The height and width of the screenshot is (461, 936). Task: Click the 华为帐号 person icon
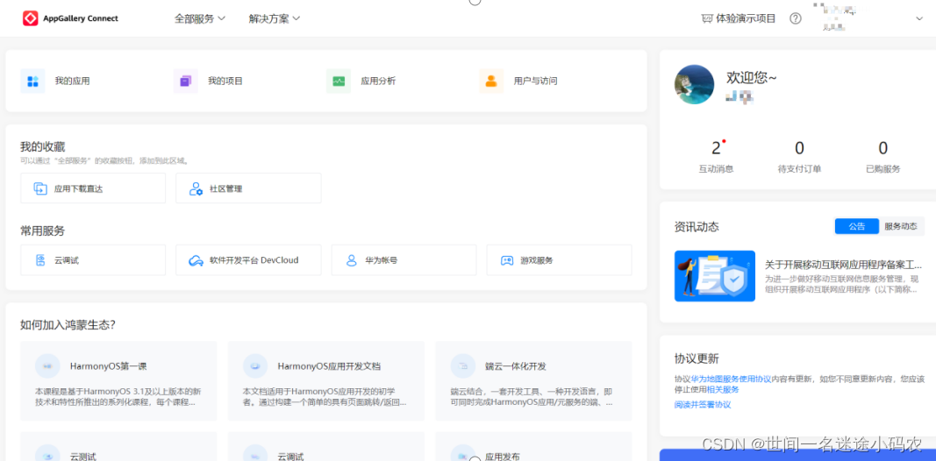[x=352, y=260]
